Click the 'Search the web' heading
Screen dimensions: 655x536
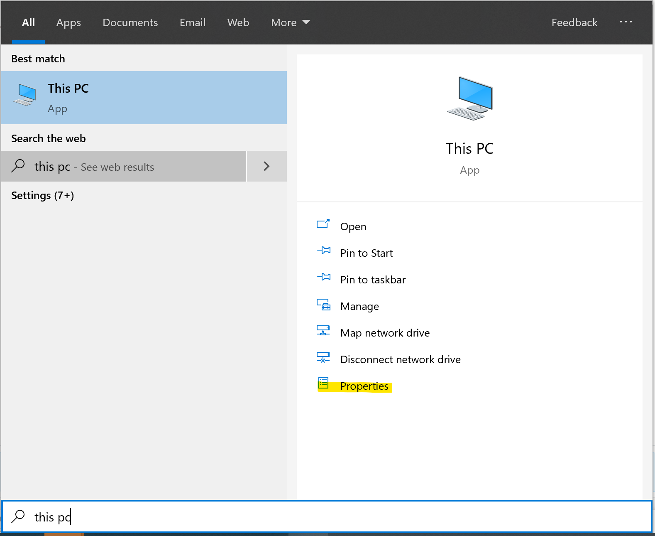pos(49,138)
